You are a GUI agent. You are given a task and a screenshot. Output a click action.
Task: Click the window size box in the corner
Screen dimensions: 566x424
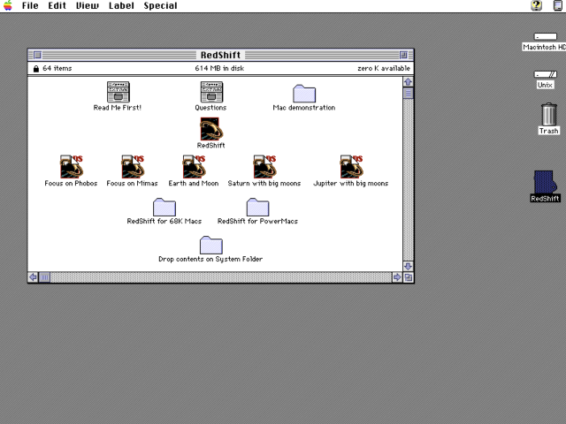[x=409, y=277]
